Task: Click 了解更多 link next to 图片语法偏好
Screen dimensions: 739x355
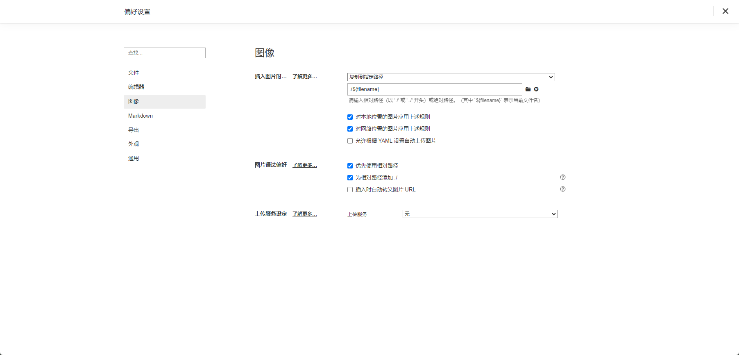Action: [x=304, y=165]
